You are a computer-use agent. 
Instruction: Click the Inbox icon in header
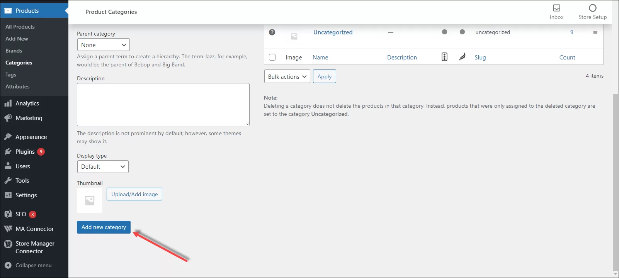[556, 8]
